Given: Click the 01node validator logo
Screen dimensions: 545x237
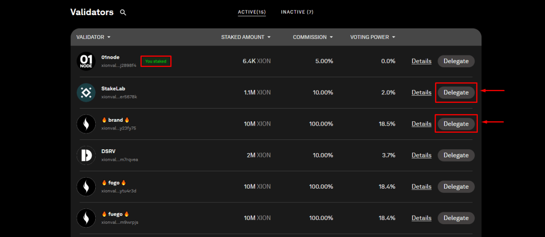Looking at the screenshot, I should tap(86, 61).
